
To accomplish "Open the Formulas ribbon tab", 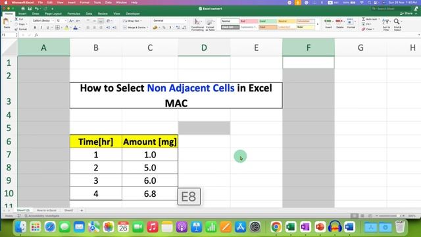I will click(x=74, y=14).
